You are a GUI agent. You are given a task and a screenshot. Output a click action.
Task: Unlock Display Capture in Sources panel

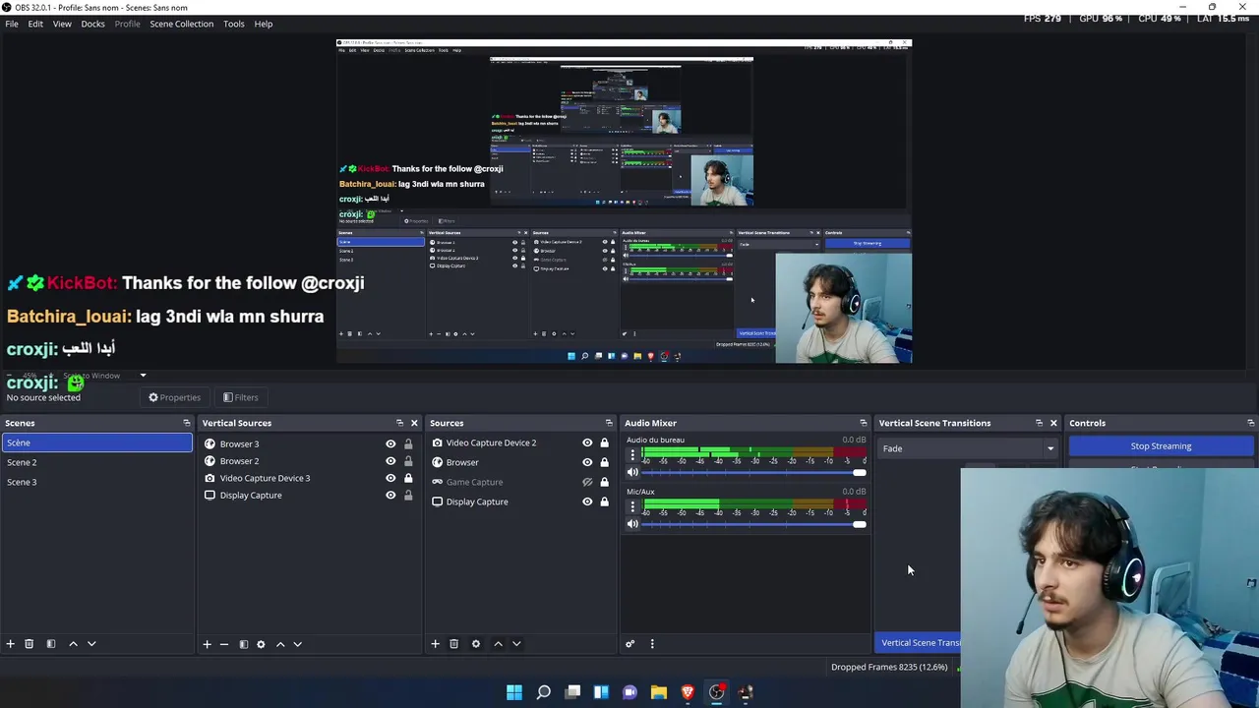[x=604, y=501]
